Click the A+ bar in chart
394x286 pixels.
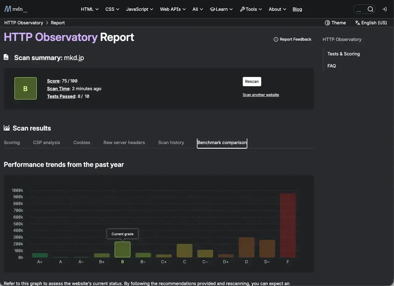click(x=40, y=255)
